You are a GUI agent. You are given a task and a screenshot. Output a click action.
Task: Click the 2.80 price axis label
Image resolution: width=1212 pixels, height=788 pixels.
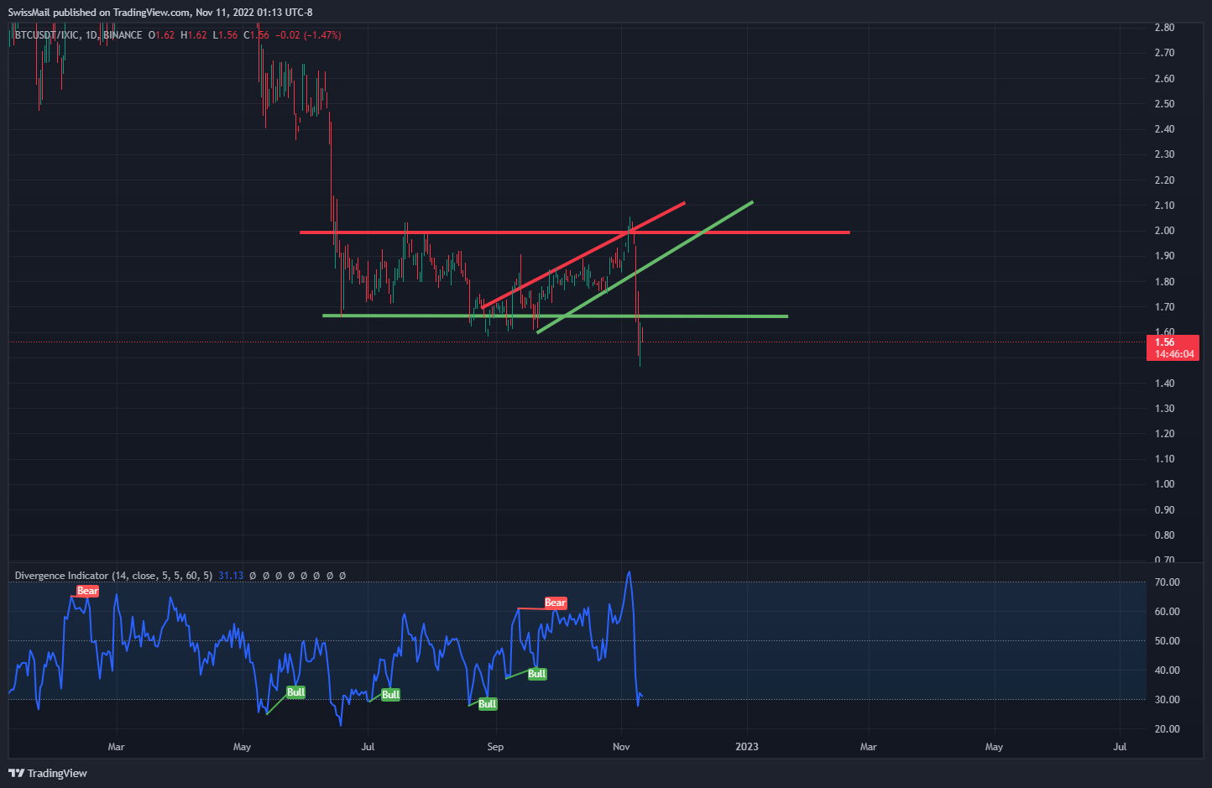click(x=1164, y=28)
